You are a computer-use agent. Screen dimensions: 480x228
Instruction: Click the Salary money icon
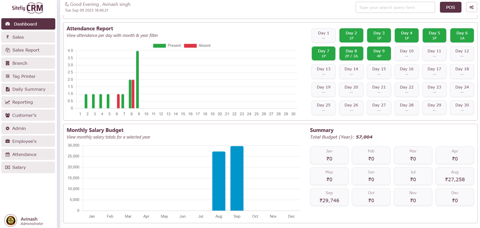coord(8,167)
